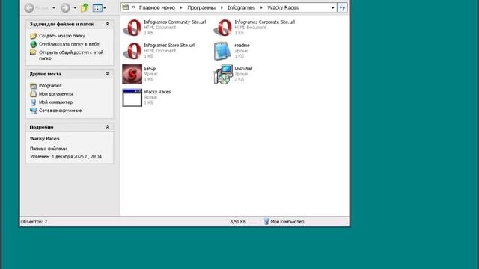Navigate to Infogrames breadcrumb
The image size is (479, 269).
click(x=241, y=7)
